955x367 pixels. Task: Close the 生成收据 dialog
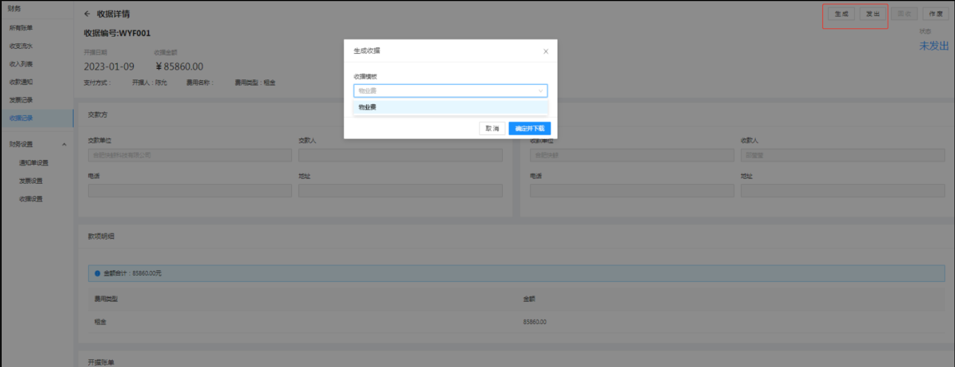tap(545, 51)
